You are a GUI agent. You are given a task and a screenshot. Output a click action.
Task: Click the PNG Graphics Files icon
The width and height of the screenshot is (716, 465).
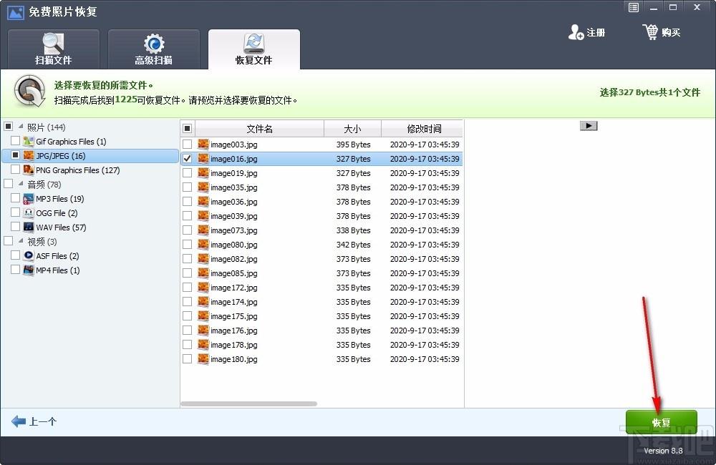tap(29, 170)
